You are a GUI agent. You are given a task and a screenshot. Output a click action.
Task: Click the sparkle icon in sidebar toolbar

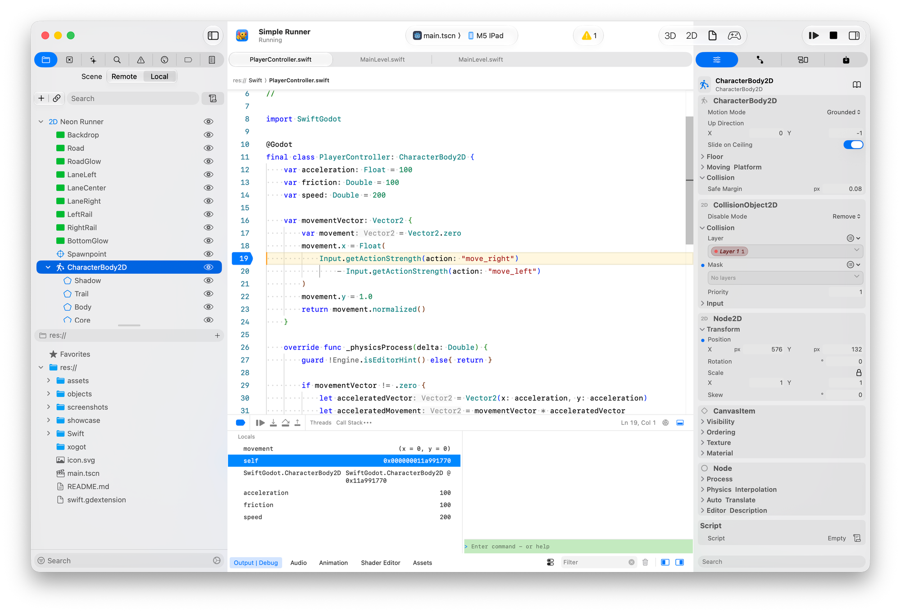point(93,60)
